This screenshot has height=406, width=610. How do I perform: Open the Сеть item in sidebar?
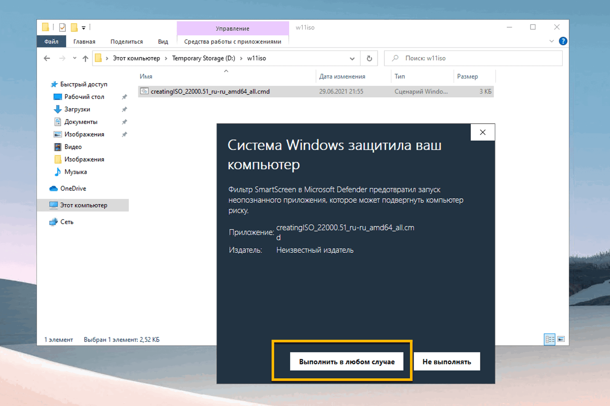point(66,221)
